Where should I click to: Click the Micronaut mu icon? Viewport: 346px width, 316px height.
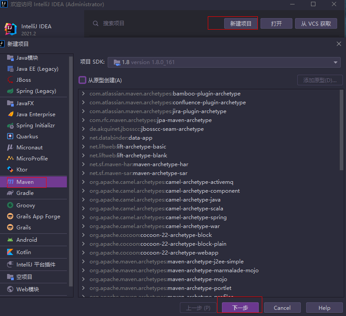click(x=10, y=147)
